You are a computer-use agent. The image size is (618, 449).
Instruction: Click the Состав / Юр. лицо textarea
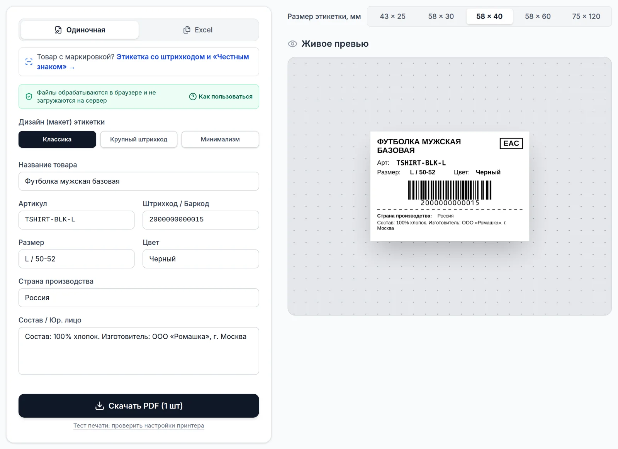[139, 351]
